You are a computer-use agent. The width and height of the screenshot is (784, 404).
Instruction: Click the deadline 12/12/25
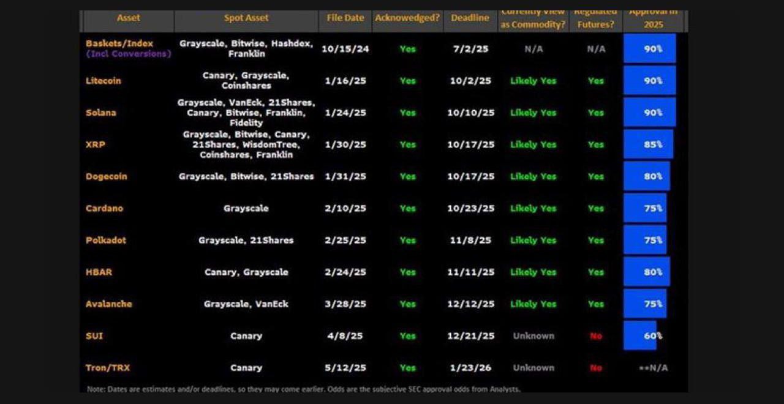point(470,304)
